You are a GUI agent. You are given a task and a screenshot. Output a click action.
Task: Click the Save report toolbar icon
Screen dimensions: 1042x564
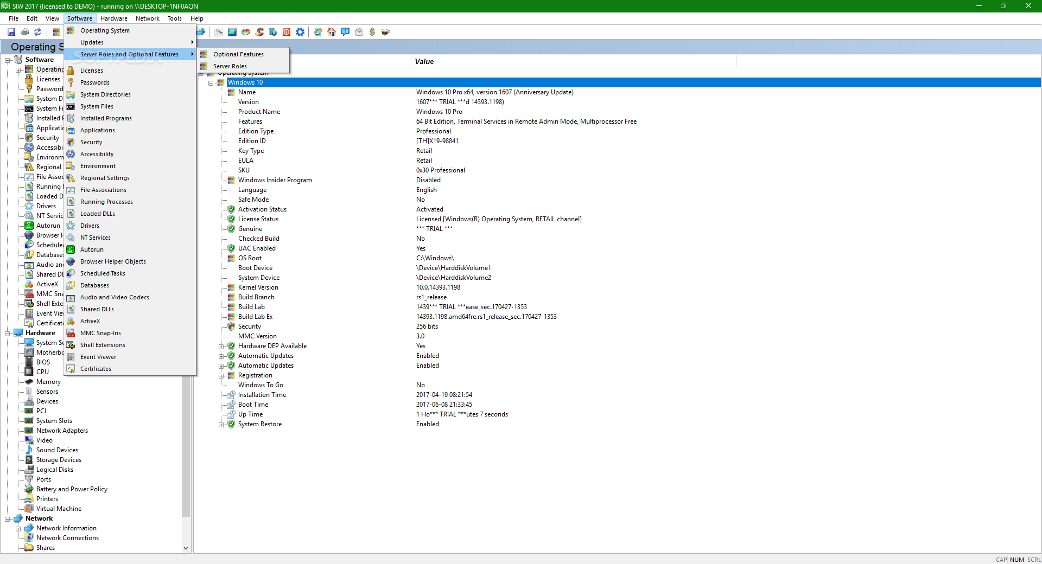pos(11,32)
